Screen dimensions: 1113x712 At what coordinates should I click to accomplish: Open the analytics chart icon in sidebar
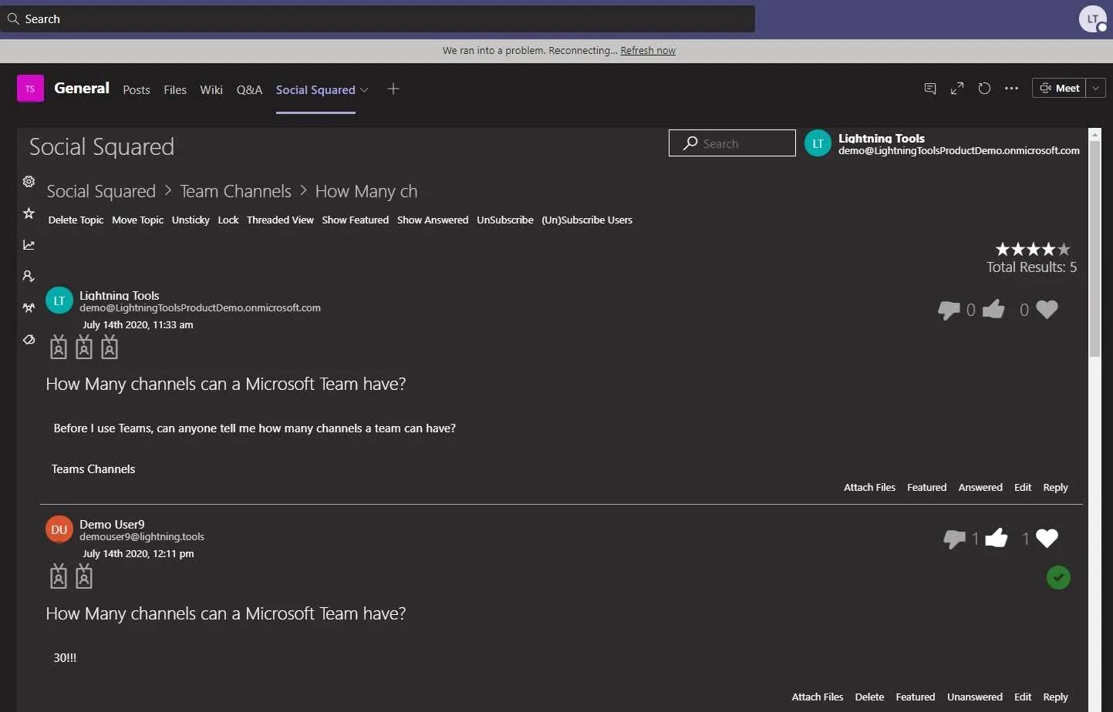coord(29,244)
